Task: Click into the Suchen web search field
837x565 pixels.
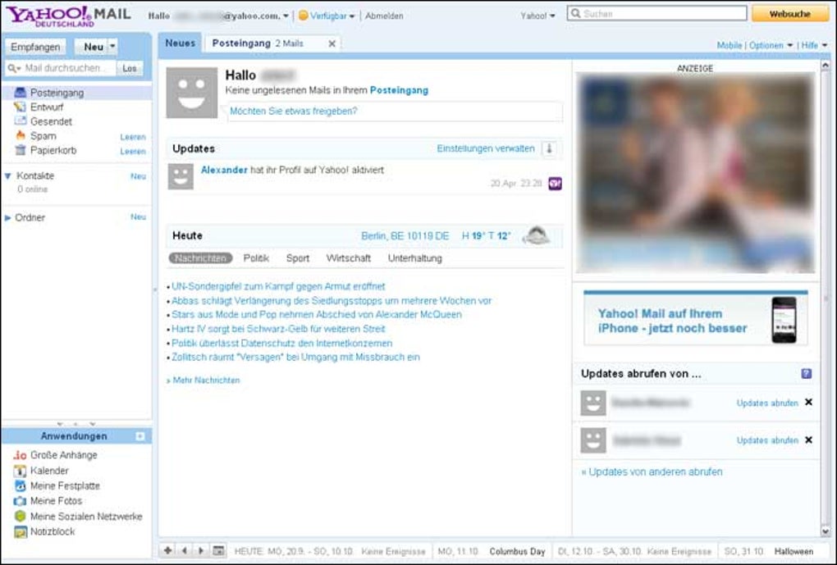Action: [x=656, y=13]
